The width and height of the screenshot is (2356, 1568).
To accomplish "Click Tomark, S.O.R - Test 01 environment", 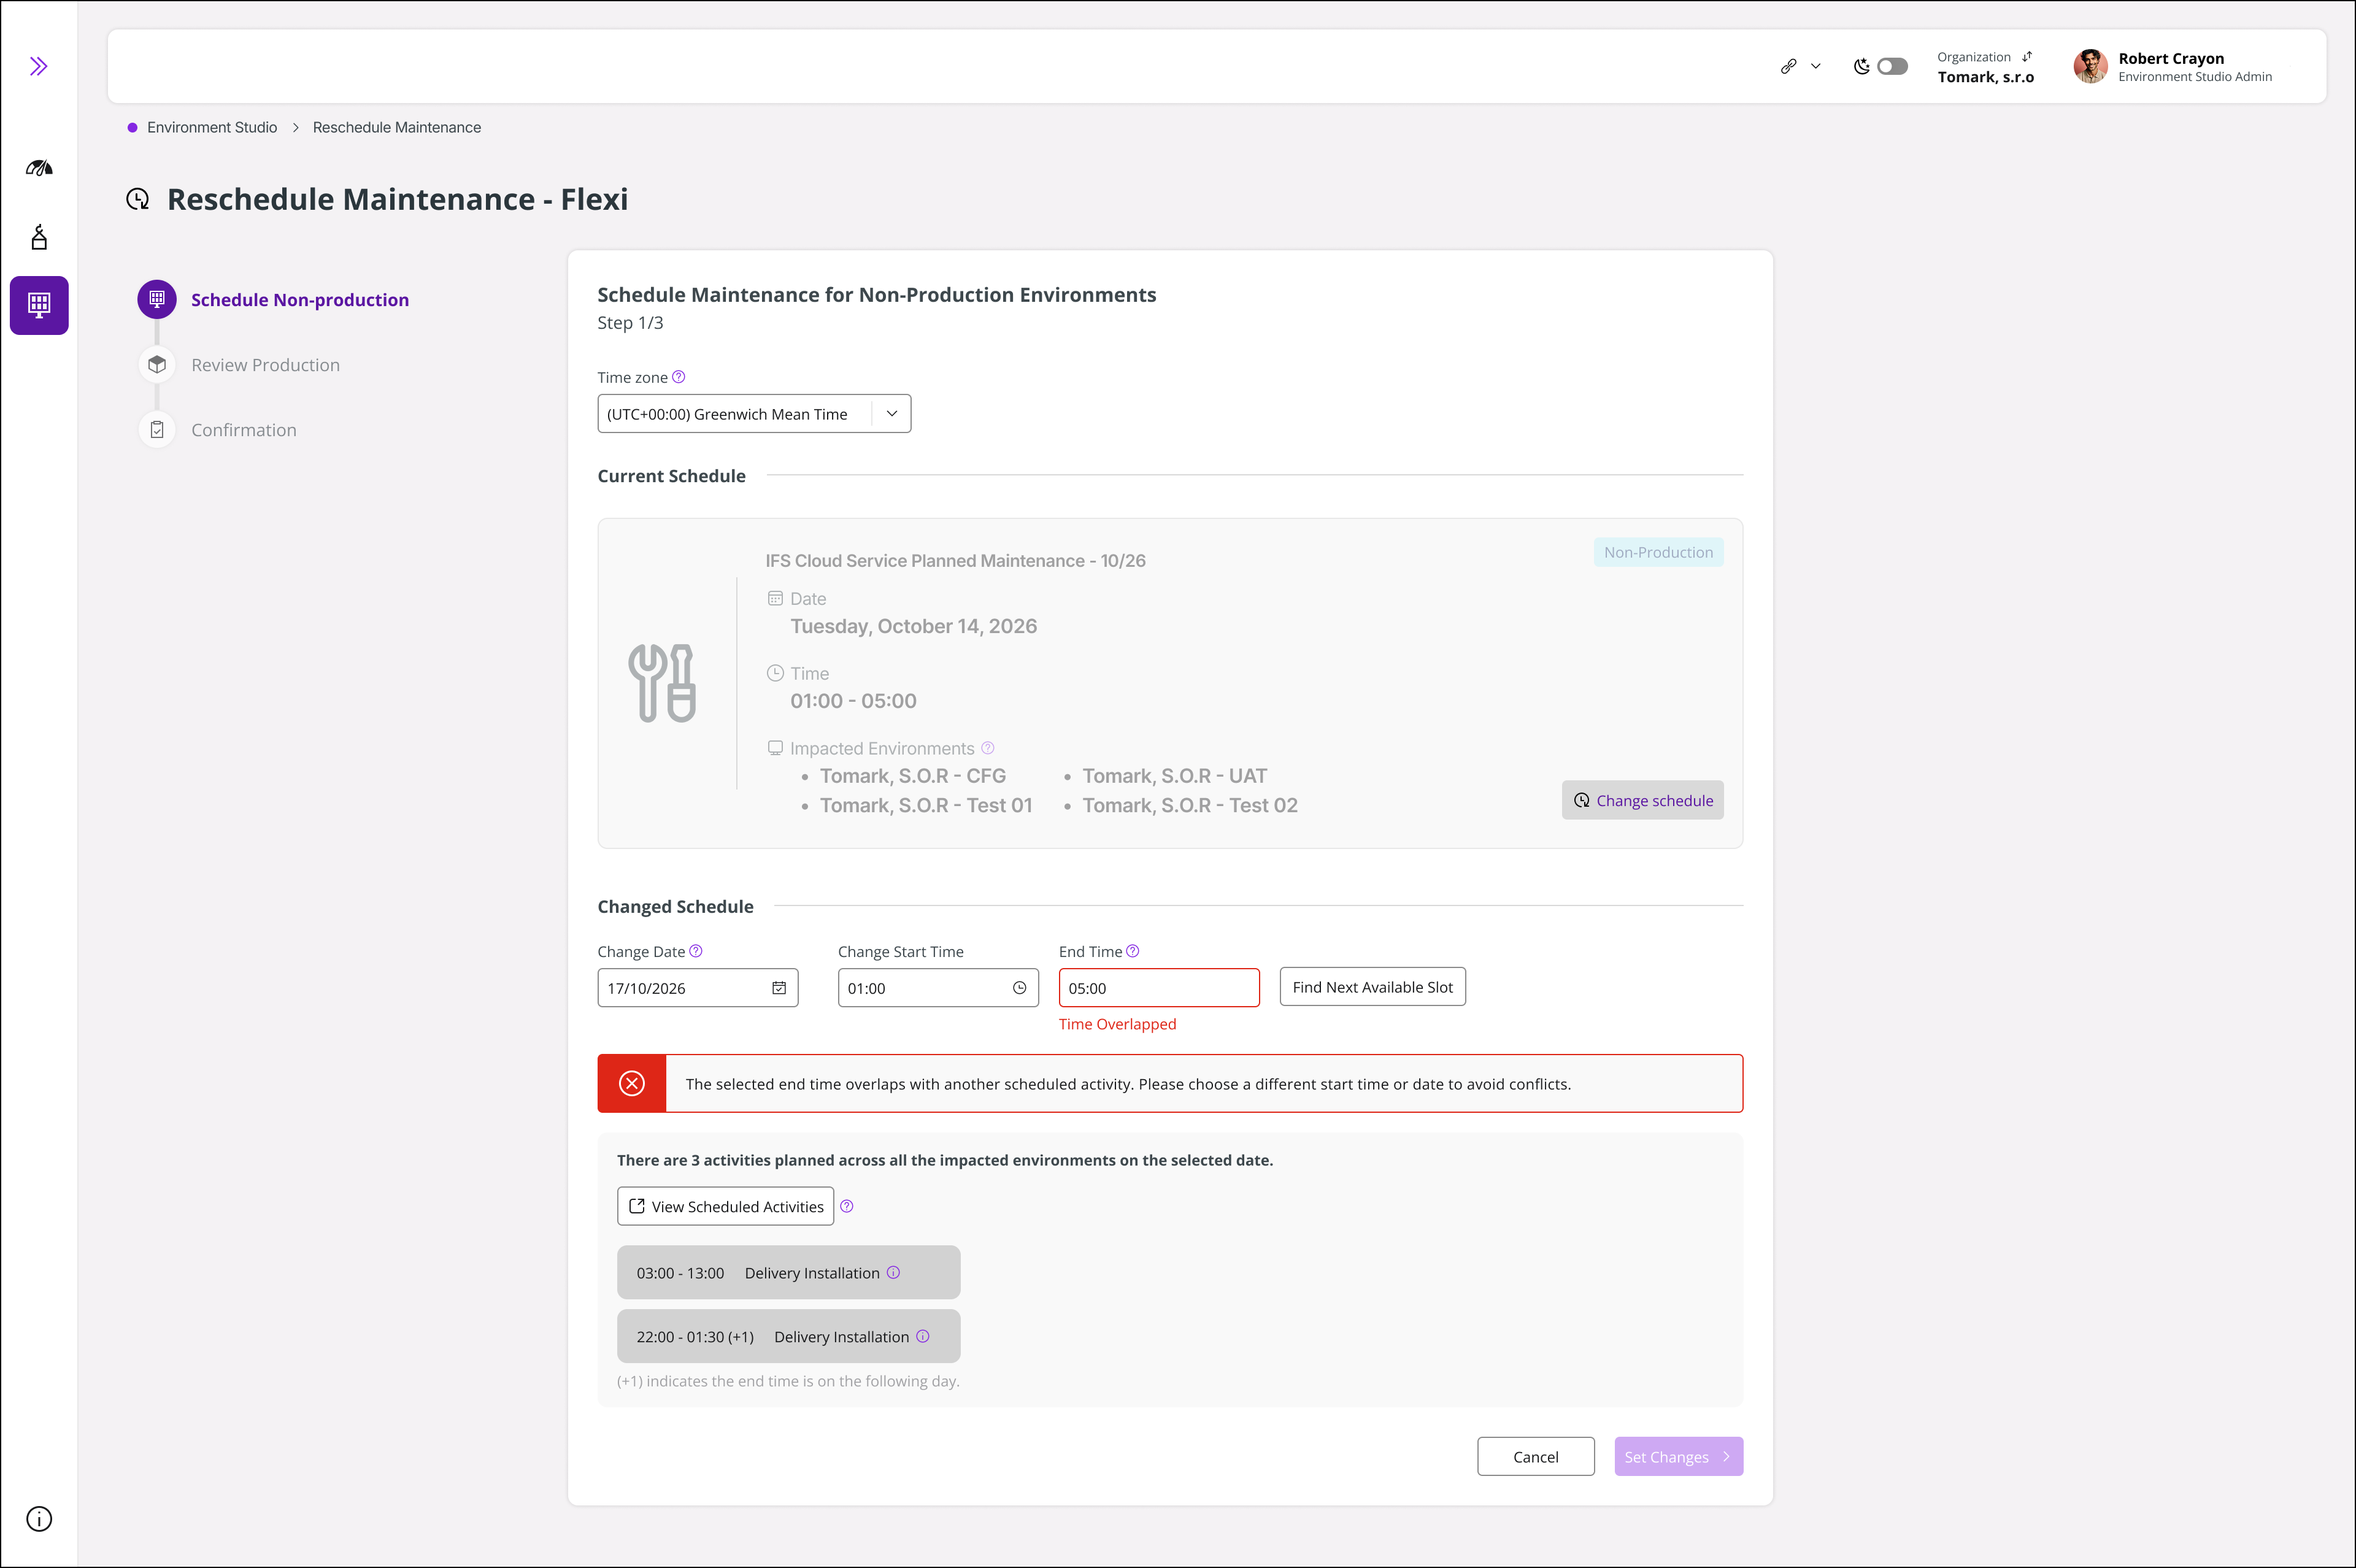I will coord(926,805).
